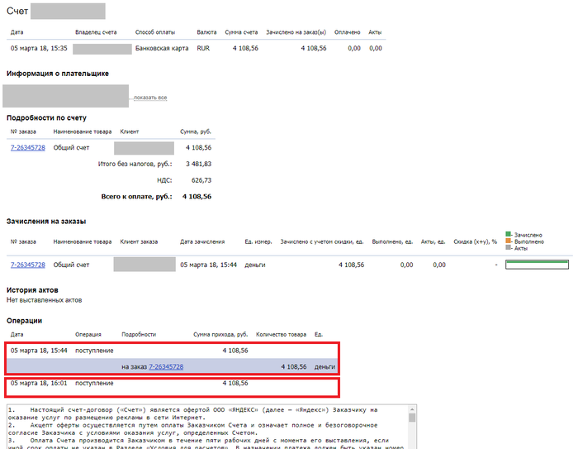Click inside the contract terms text area

(206, 426)
